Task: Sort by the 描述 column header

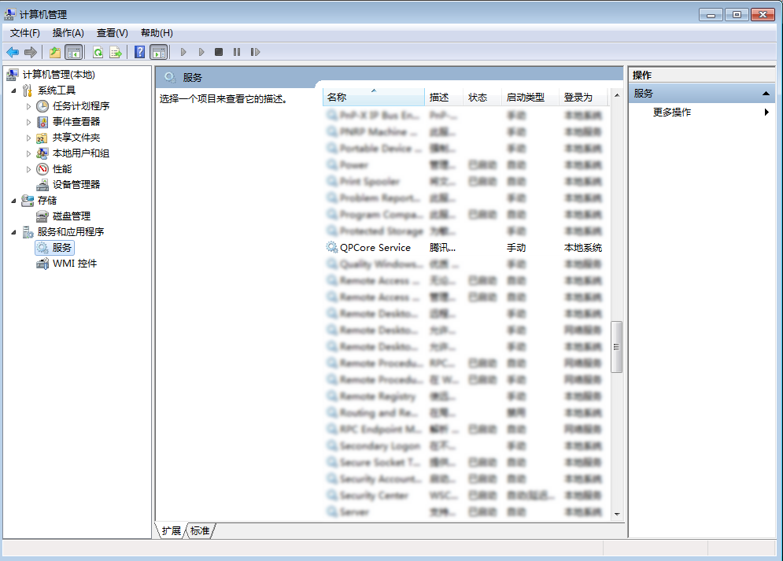Action: coord(444,98)
